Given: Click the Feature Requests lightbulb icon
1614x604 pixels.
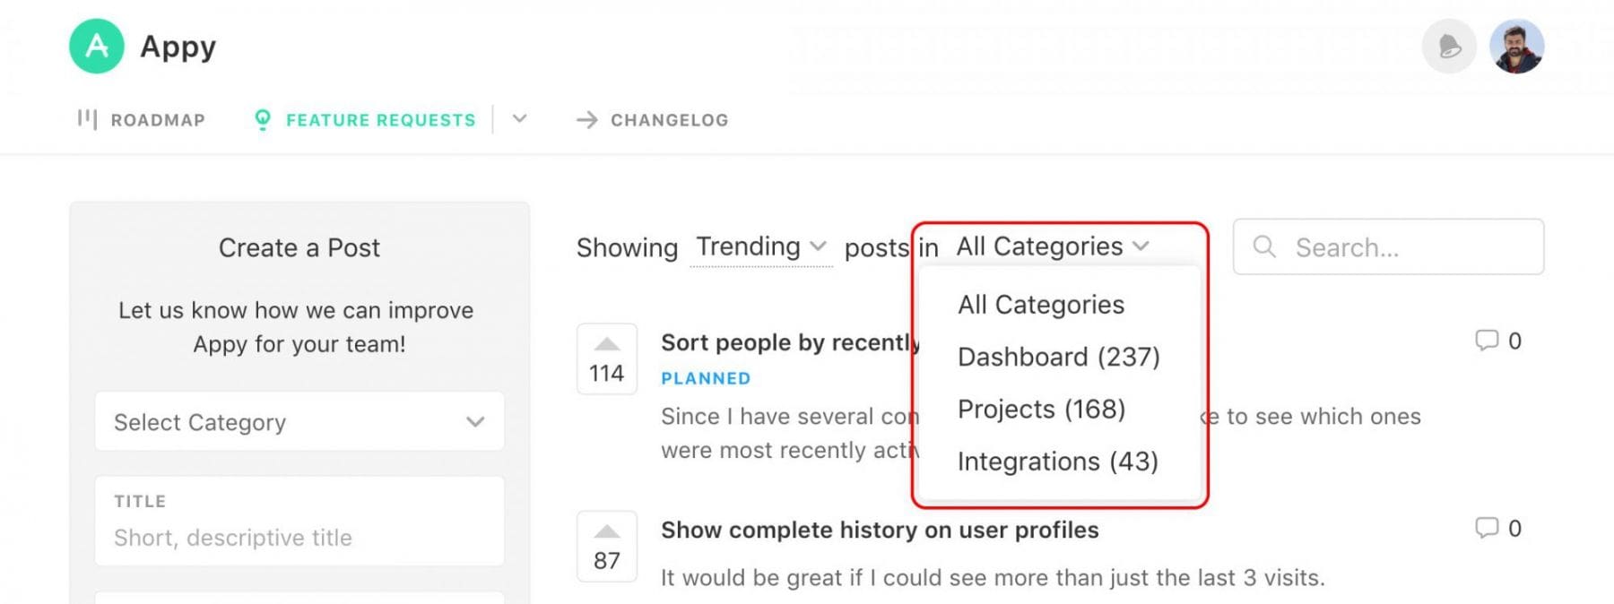Looking at the screenshot, I should click(x=262, y=118).
